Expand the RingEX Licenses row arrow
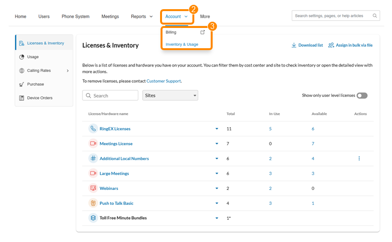This screenshot has height=242, width=392. point(217,129)
